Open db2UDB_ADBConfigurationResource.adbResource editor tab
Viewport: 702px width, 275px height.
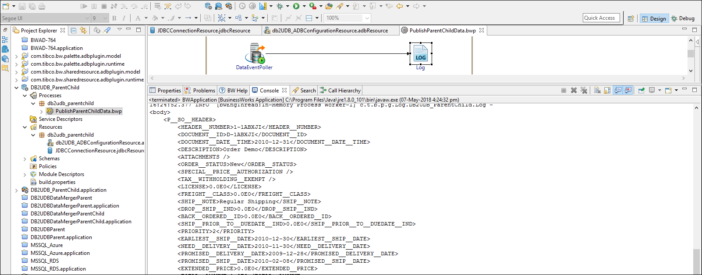pos(330,30)
